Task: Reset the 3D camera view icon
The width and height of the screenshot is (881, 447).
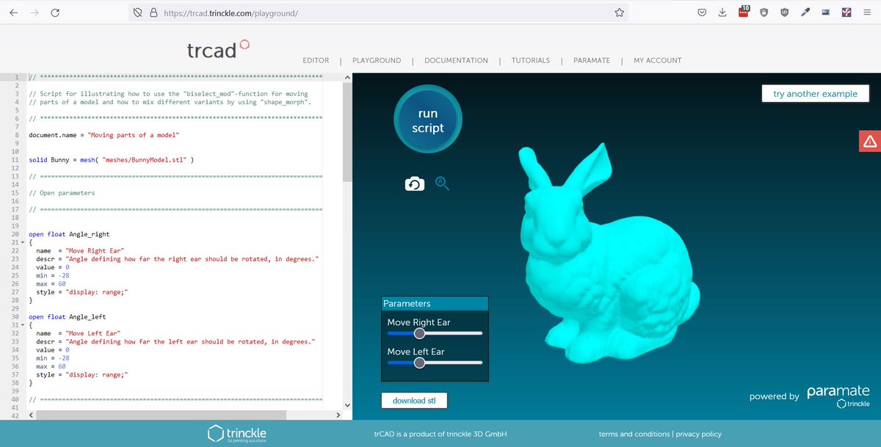Action: [415, 183]
